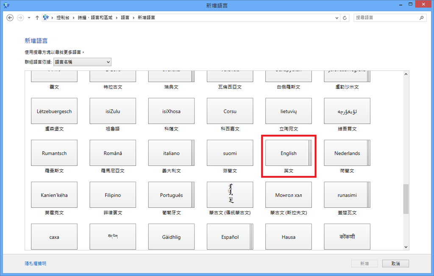Select the lietuvių language tile
This screenshot has height=276, width=434.
coord(288,111)
